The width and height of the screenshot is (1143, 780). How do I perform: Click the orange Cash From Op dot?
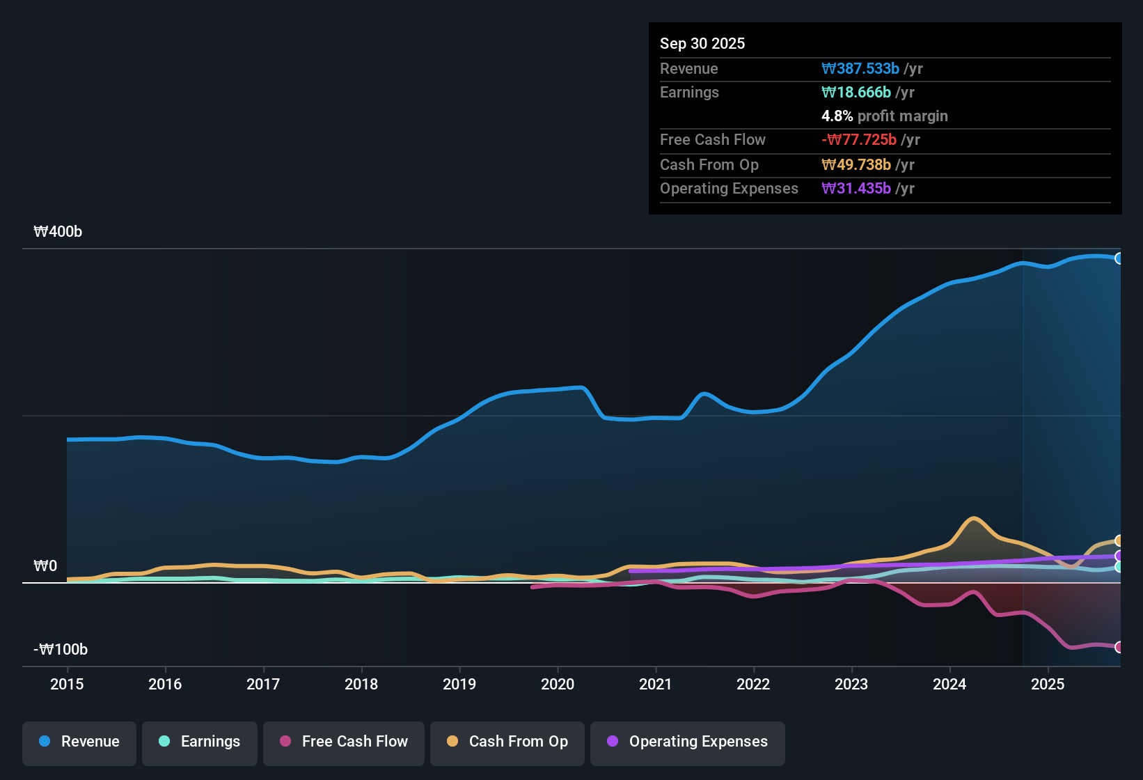click(x=452, y=742)
